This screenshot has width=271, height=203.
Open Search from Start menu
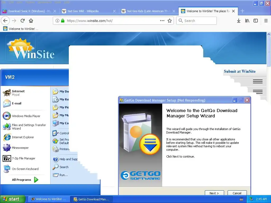pos(61,167)
